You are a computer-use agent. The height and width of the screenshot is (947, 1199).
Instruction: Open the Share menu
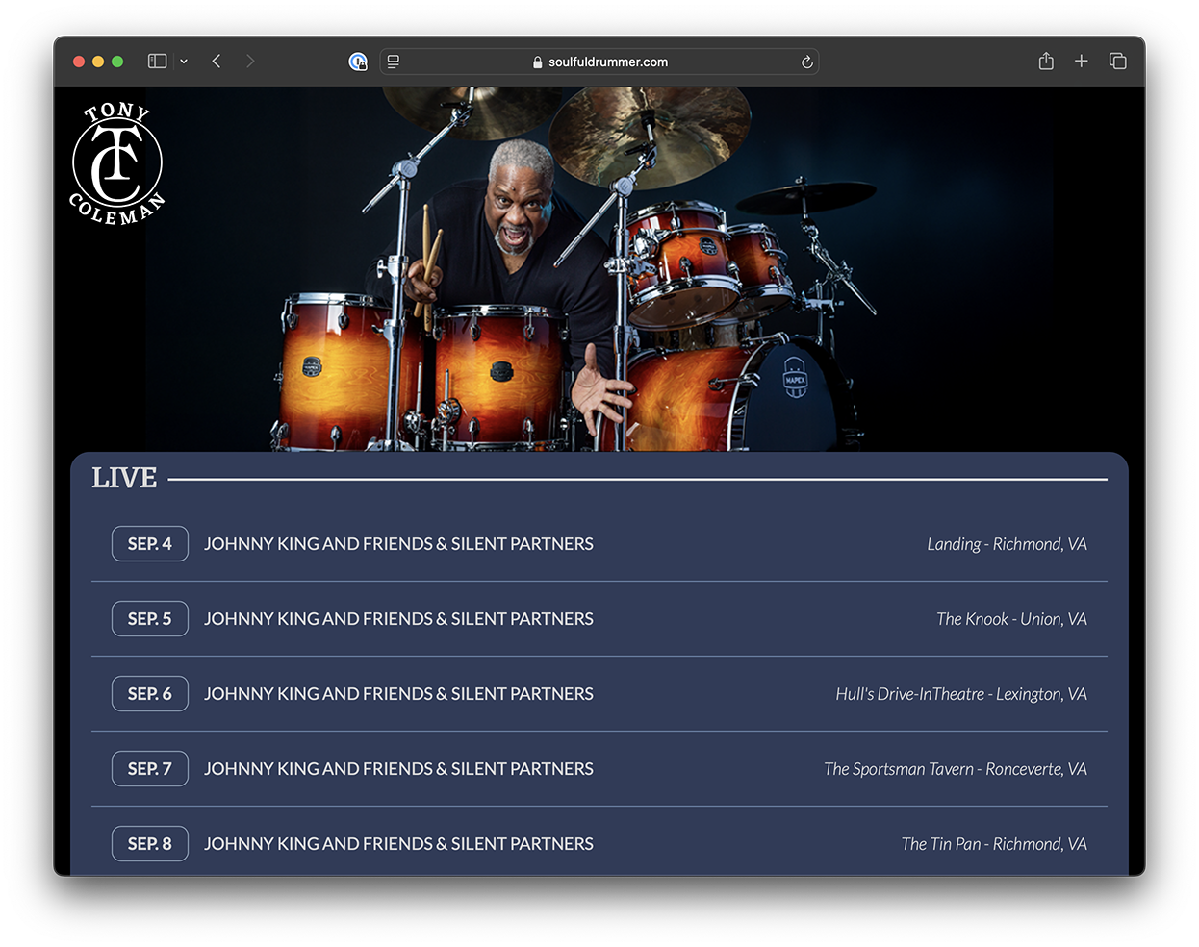click(x=1046, y=62)
